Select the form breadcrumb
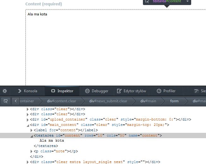 [174, 101]
